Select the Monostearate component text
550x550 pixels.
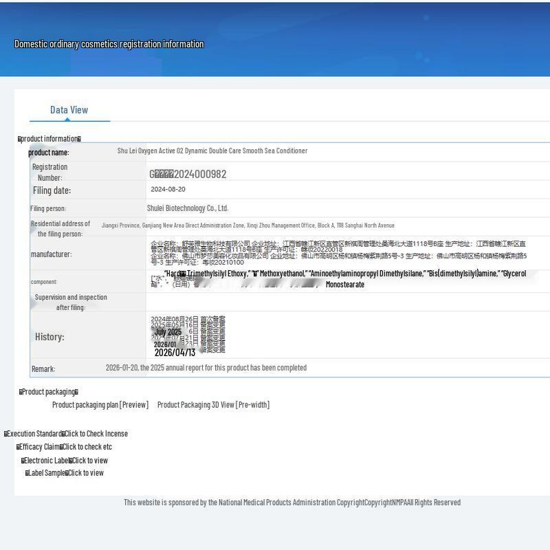pos(345,285)
